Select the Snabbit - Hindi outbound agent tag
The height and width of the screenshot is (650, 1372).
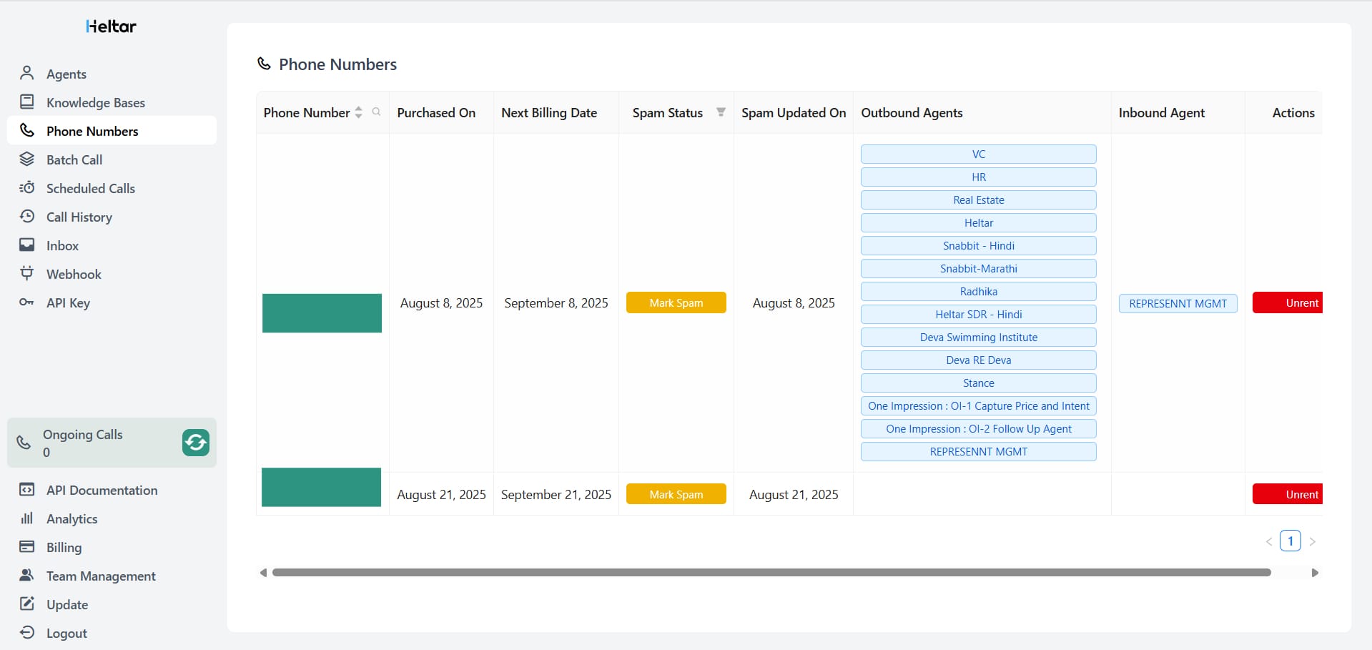(978, 245)
